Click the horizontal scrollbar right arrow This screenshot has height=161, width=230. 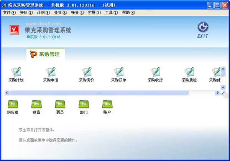click(217, 93)
